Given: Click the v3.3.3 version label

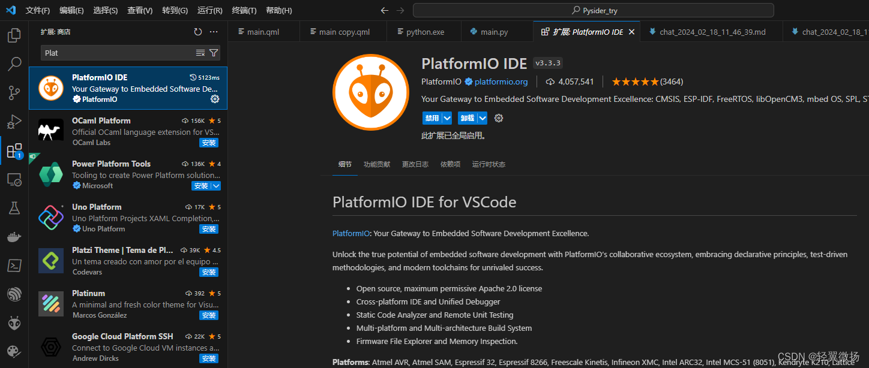Looking at the screenshot, I should pos(547,64).
